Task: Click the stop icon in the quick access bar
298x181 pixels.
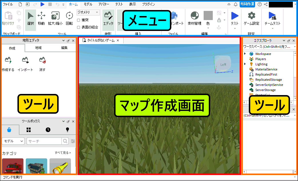Action: point(50,4)
